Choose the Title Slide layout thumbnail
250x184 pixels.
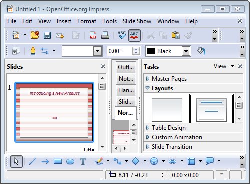tap(211, 110)
